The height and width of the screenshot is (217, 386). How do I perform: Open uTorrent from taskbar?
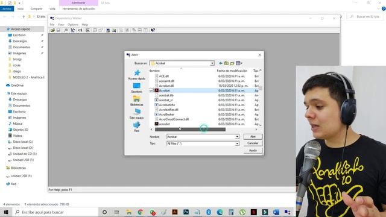click(242, 212)
